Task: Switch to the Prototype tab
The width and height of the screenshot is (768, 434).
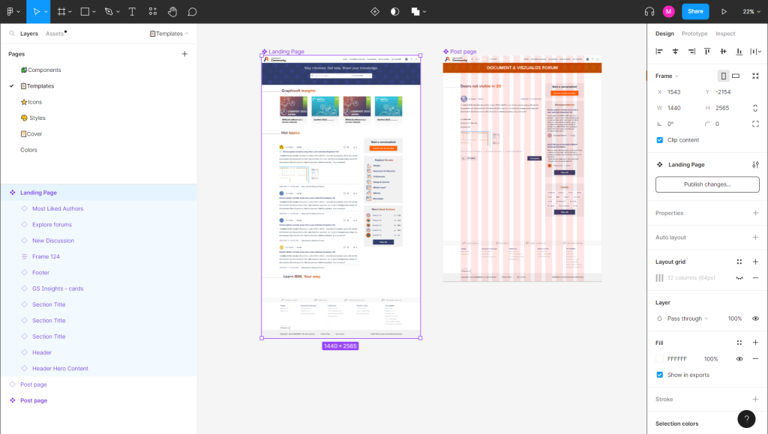Action: pos(694,34)
